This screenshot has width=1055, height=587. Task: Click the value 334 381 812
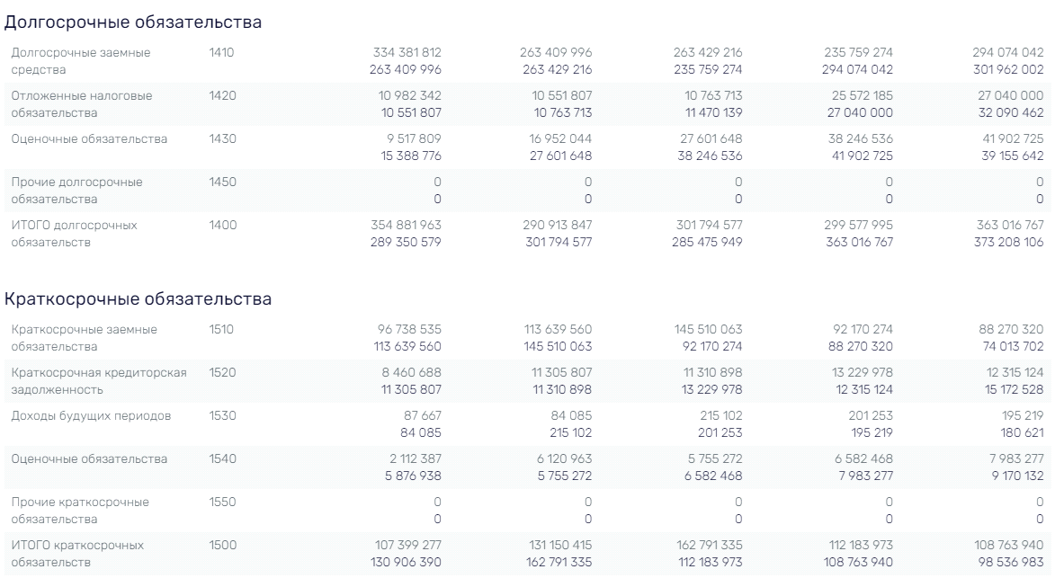[407, 52]
